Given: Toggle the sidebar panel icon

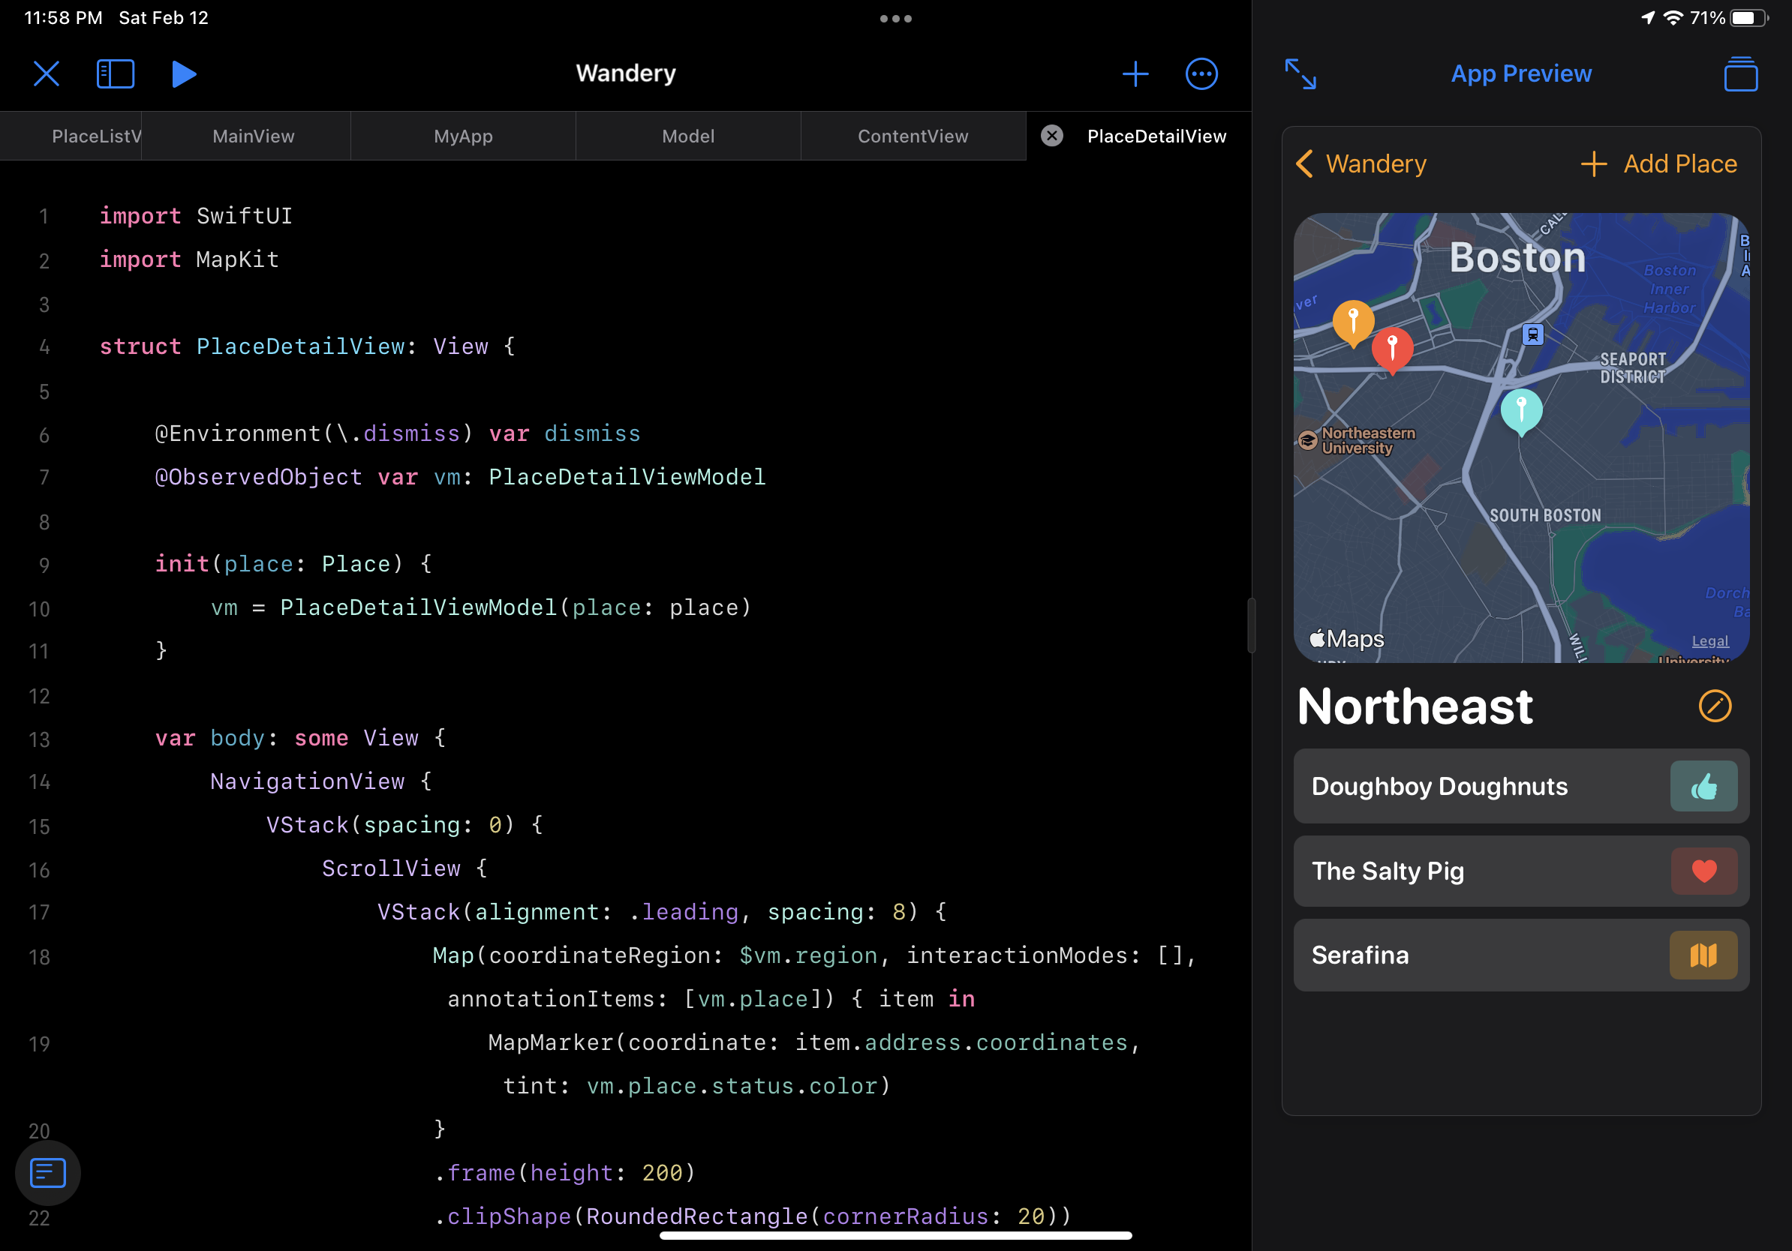Looking at the screenshot, I should [116, 74].
